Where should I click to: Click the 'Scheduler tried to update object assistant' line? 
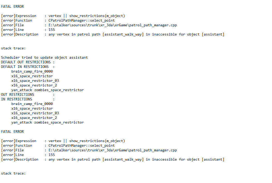(44, 57)
